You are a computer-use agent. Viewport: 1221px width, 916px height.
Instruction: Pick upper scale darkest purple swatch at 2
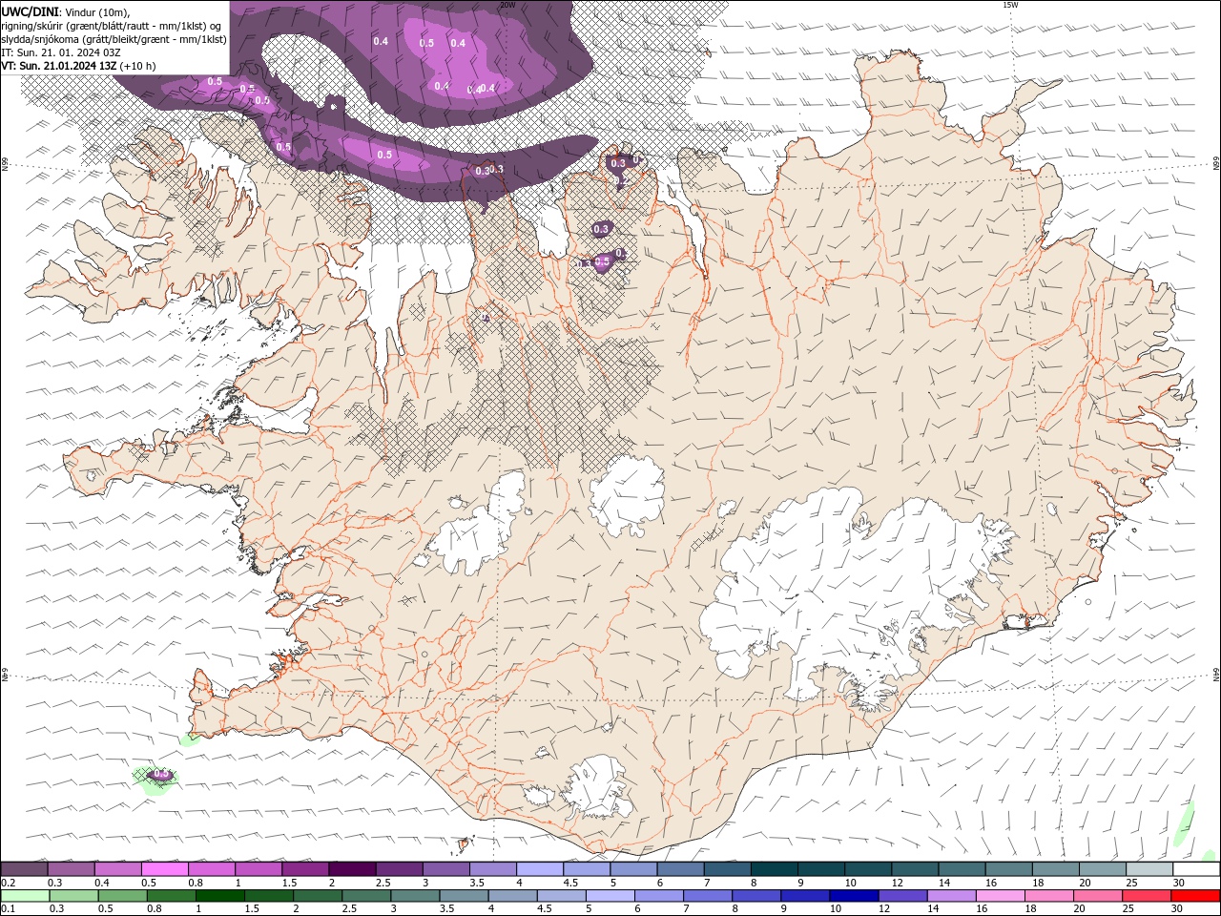click(x=352, y=869)
